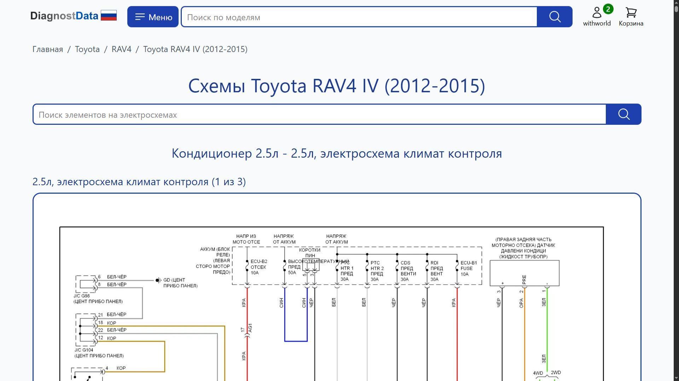Click the 2WD label in the diagram

click(556, 373)
